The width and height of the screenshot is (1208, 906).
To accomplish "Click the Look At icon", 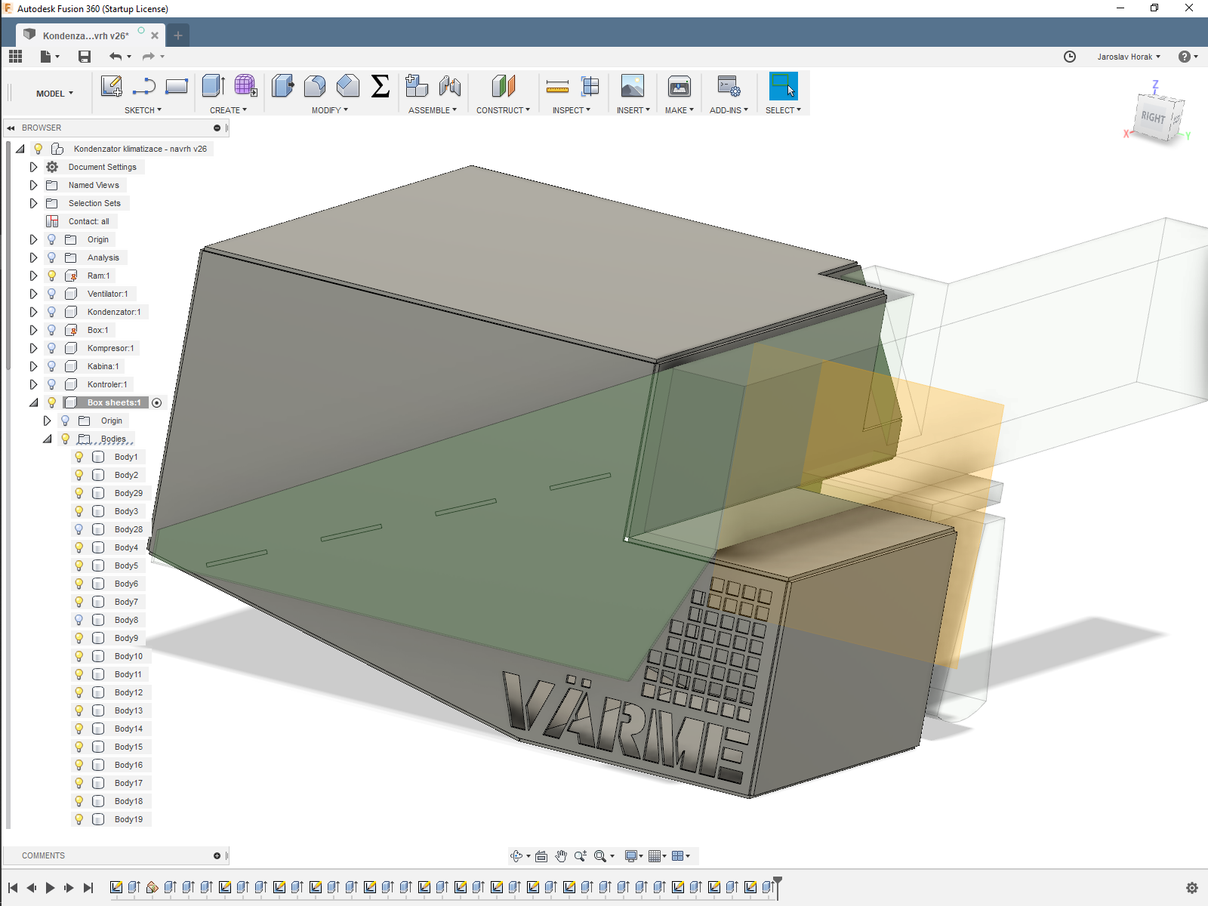I will click(541, 855).
